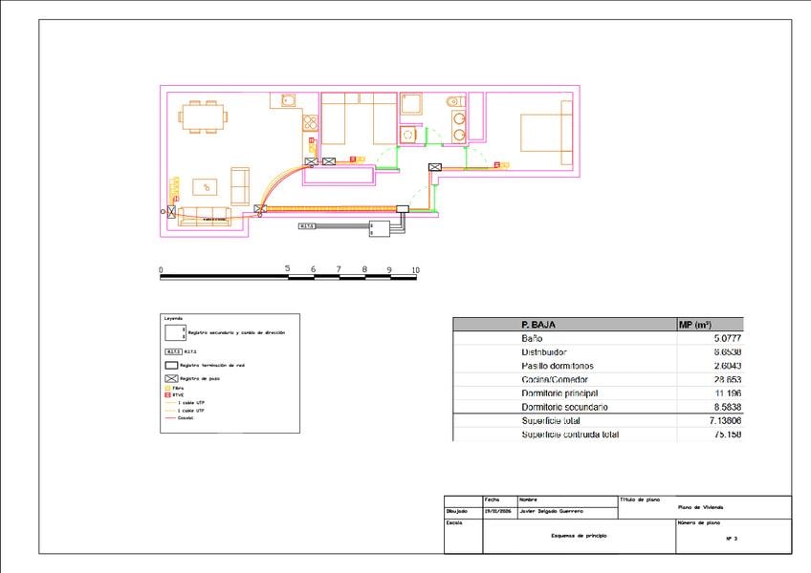Screen dimensions: 811x573
Task: Select the double bed in main bedroom
Action: tap(546, 133)
